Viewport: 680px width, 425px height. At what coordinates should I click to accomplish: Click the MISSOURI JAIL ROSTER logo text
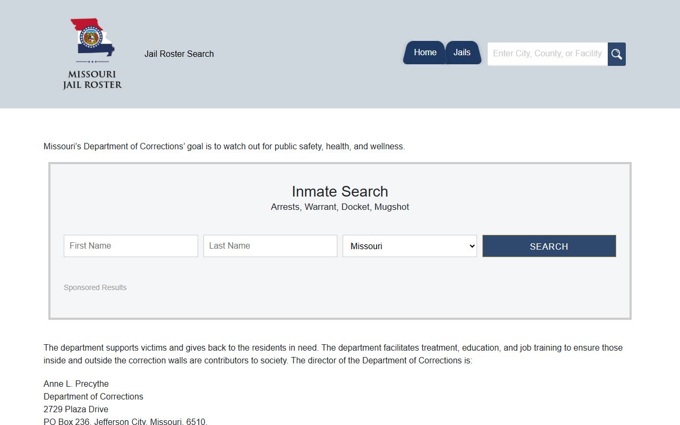pos(92,80)
